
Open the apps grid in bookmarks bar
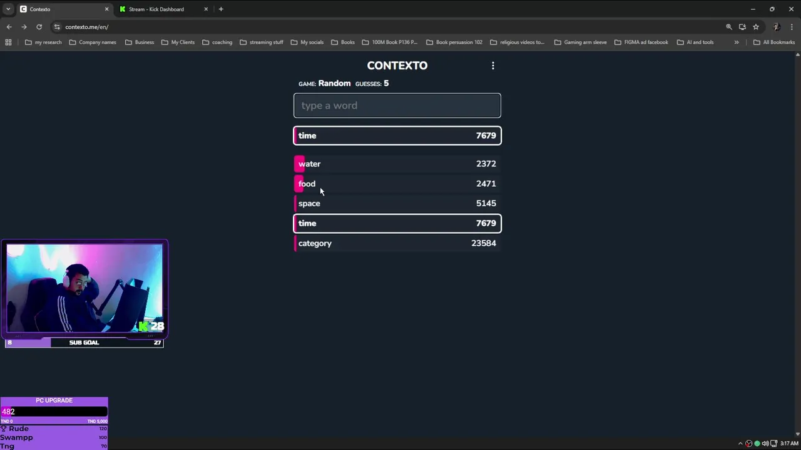point(8,42)
